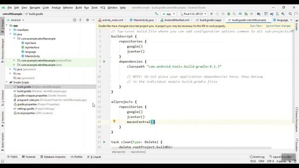
Task: Open Device File Explorer side tab
Action: point(297,119)
